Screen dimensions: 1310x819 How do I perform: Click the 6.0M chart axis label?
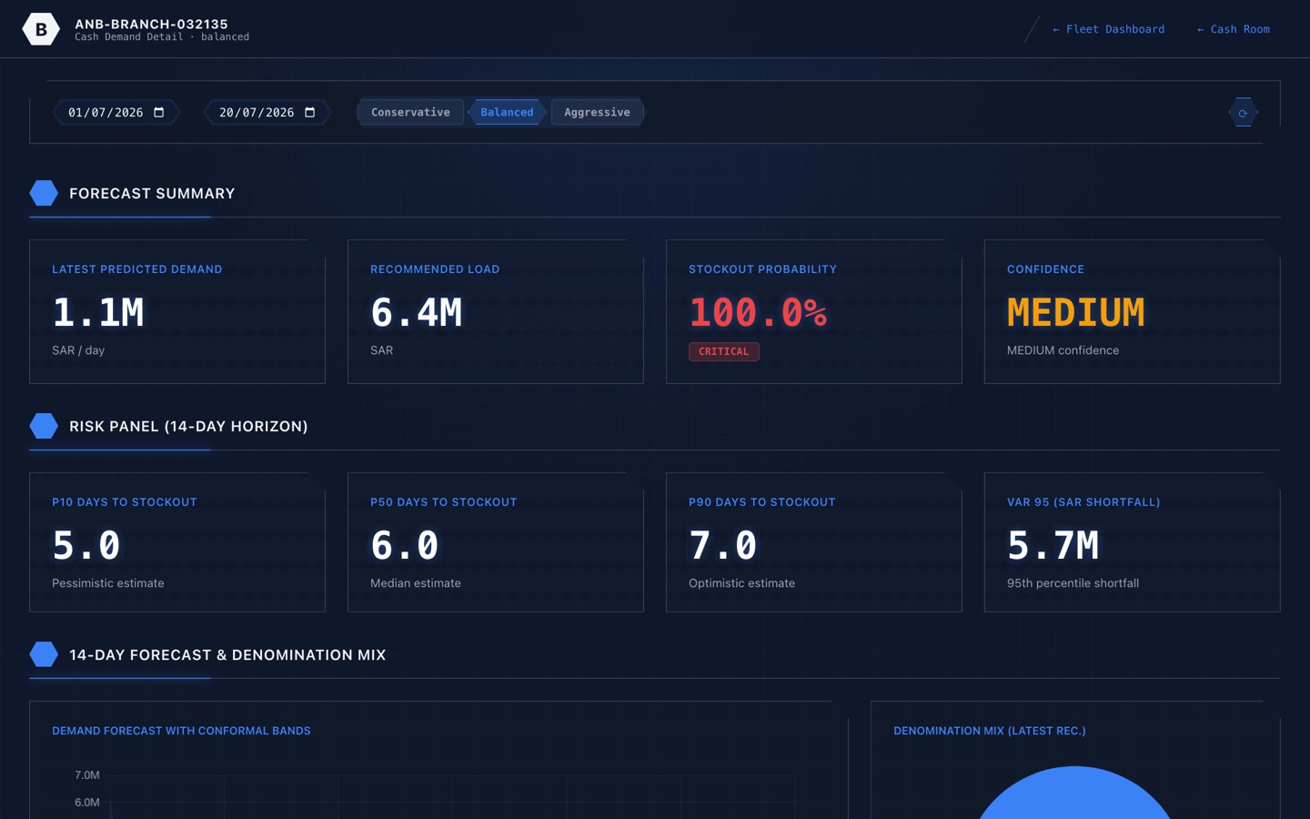[x=87, y=803]
